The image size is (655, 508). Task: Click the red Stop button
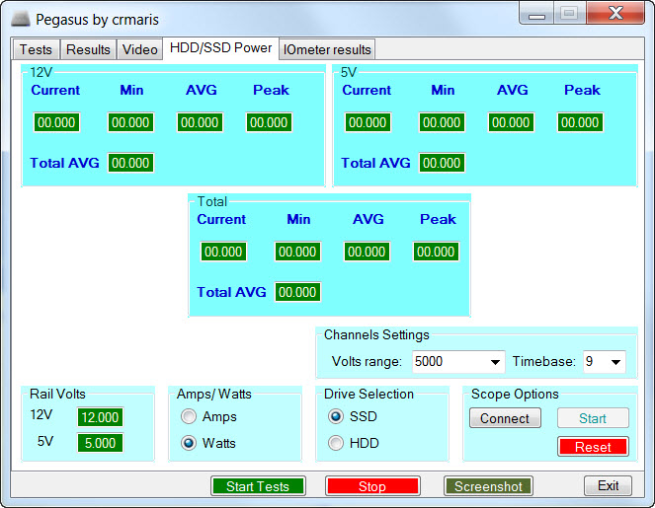(x=372, y=486)
